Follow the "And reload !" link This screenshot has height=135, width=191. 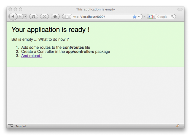point(32,56)
